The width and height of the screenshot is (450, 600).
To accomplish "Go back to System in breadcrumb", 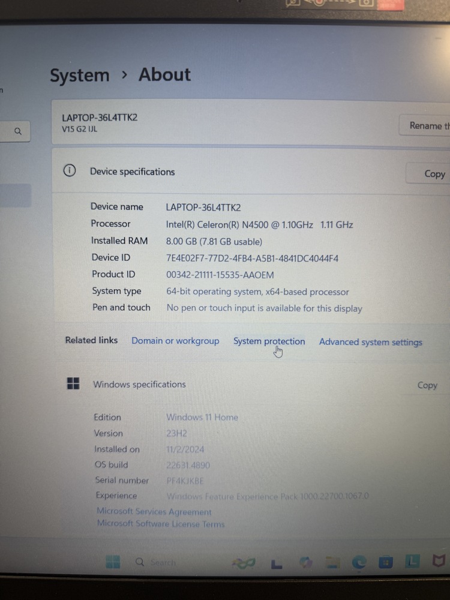I will pyautogui.click(x=80, y=75).
